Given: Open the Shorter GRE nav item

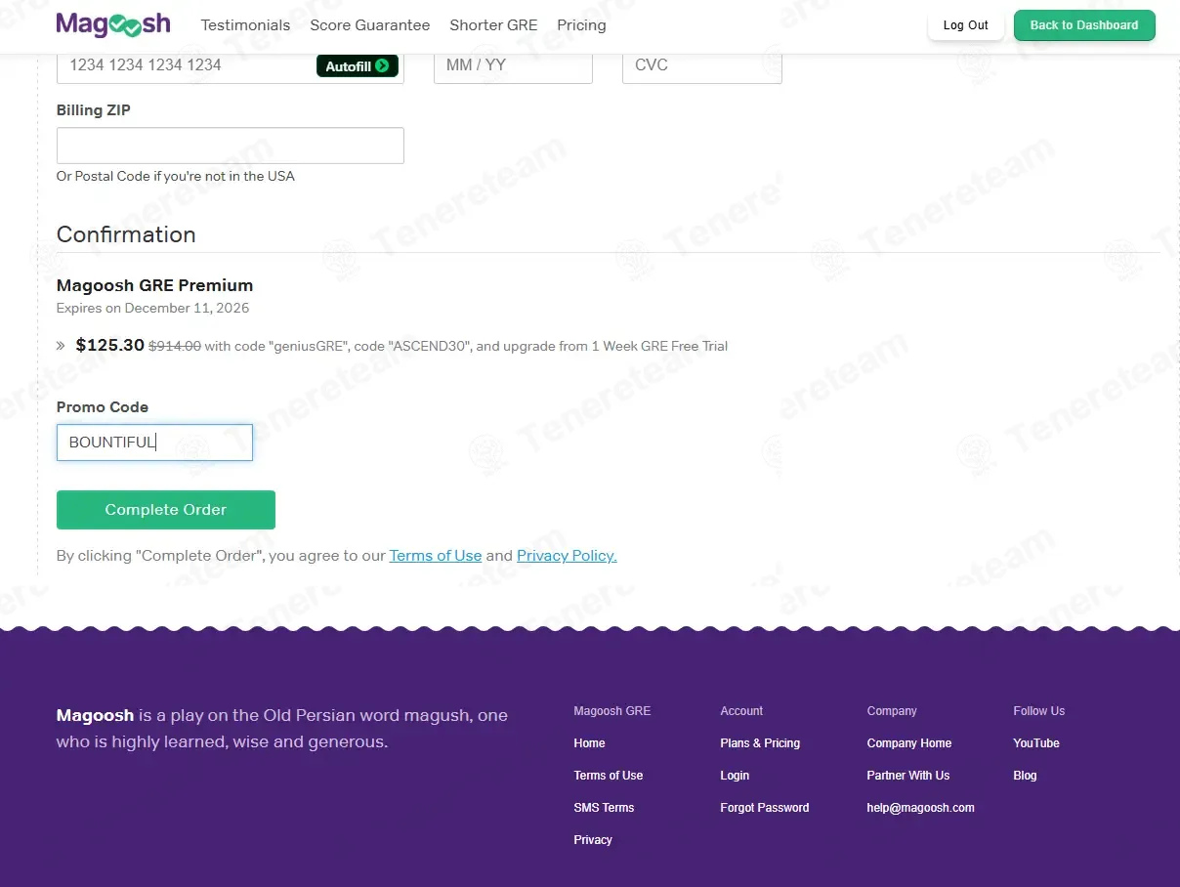Looking at the screenshot, I should point(493,25).
